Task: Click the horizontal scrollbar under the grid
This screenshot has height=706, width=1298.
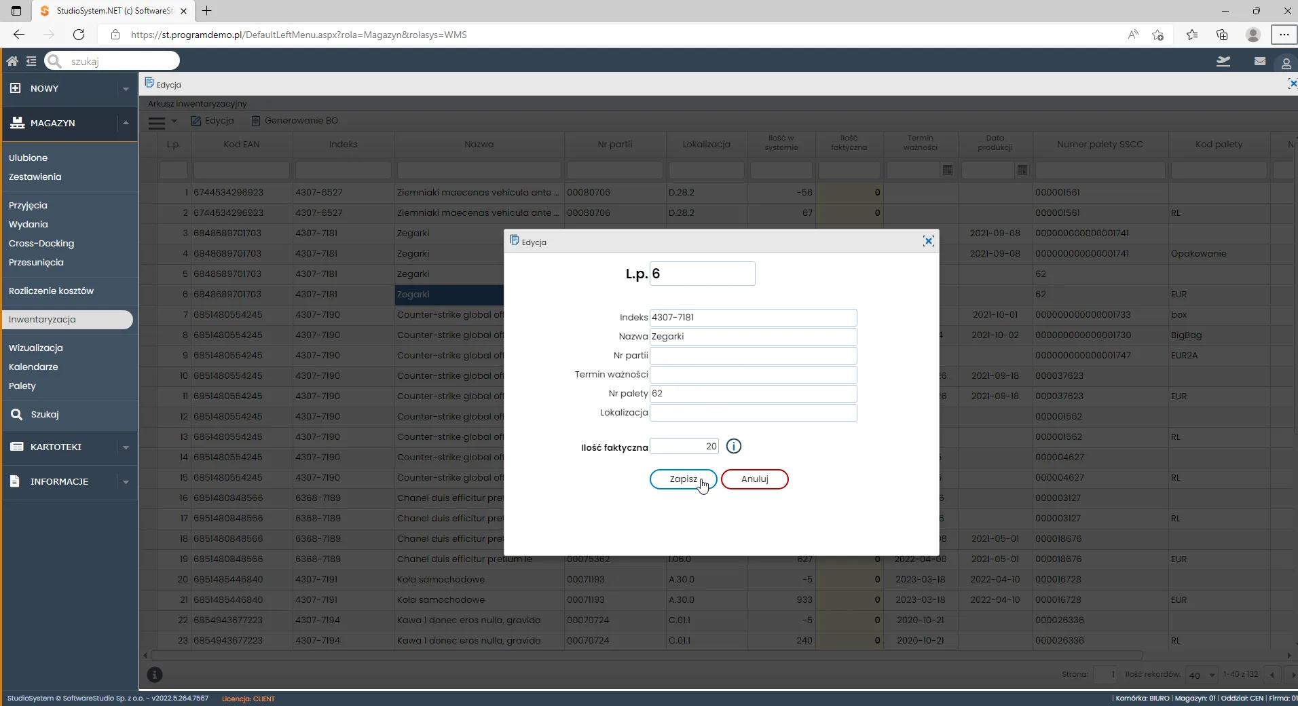Action: [646, 656]
